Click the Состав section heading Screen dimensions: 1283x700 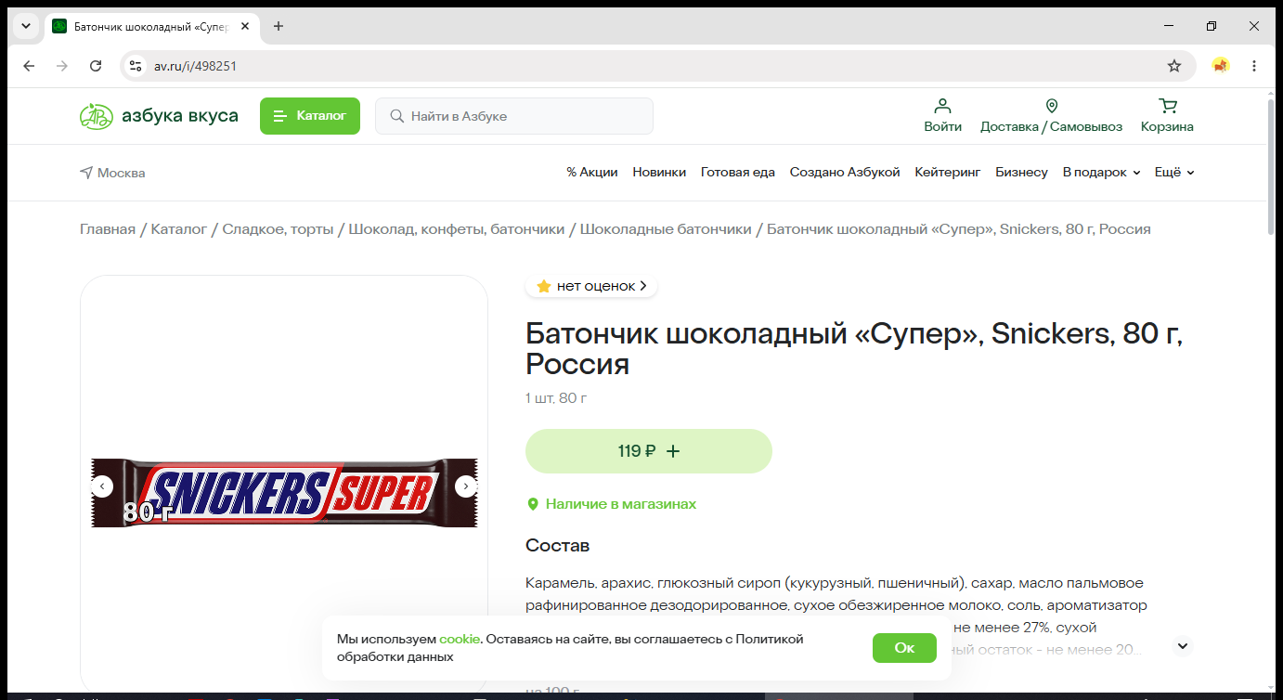(x=557, y=545)
